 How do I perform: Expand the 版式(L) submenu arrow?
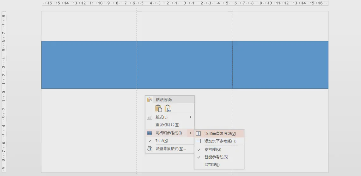click(190, 117)
